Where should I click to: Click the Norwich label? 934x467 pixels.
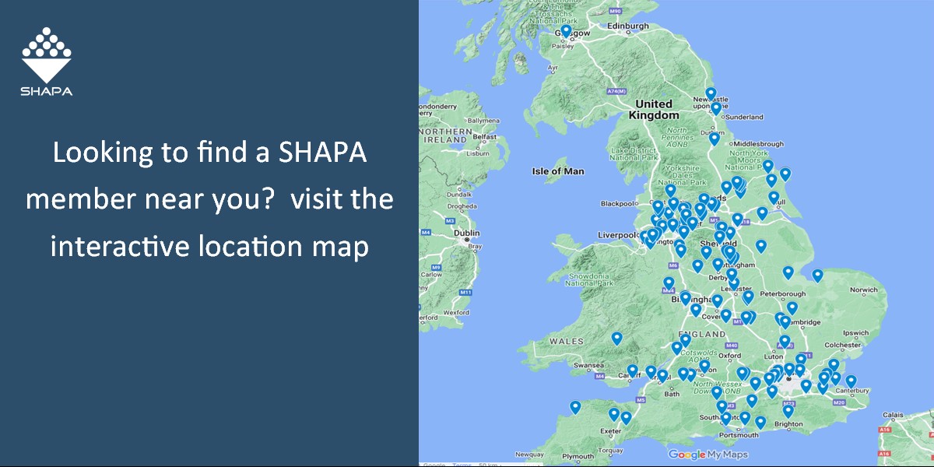pos(864,290)
